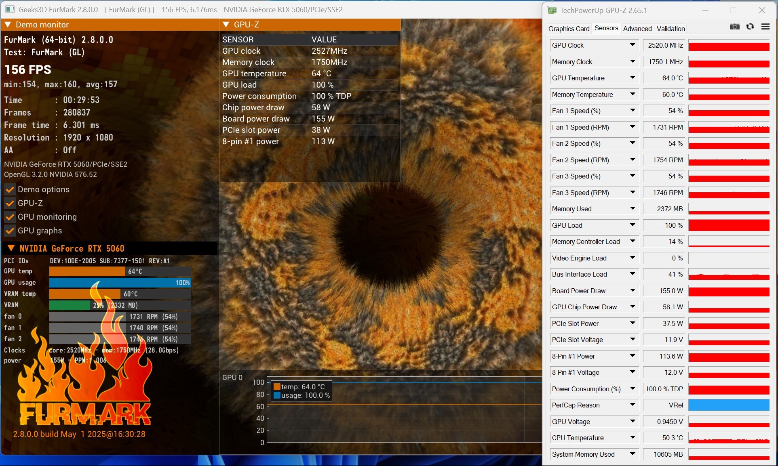
Task: Toggle the GPU monitoring checkbox
Action: [x=10, y=217]
